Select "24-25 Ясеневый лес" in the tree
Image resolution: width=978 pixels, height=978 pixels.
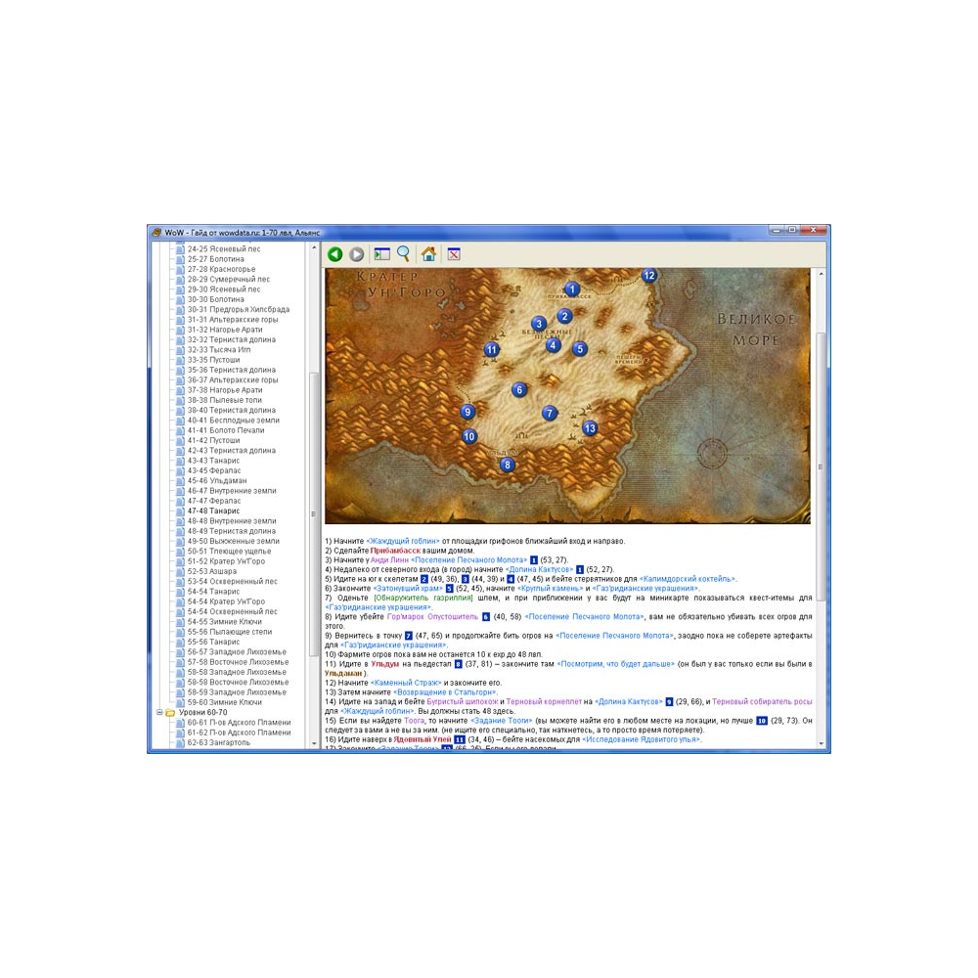pos(223,249)
